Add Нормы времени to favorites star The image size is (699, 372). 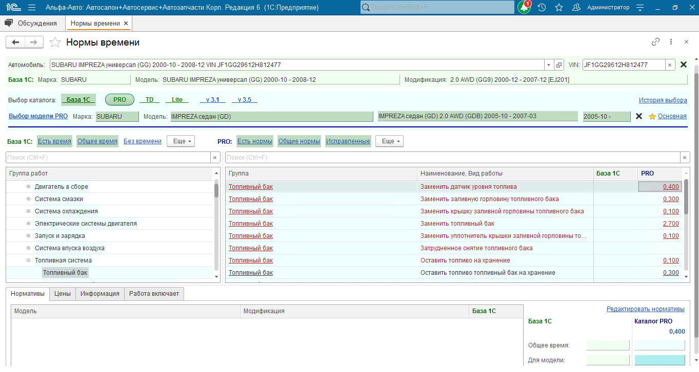coord(55,42)
